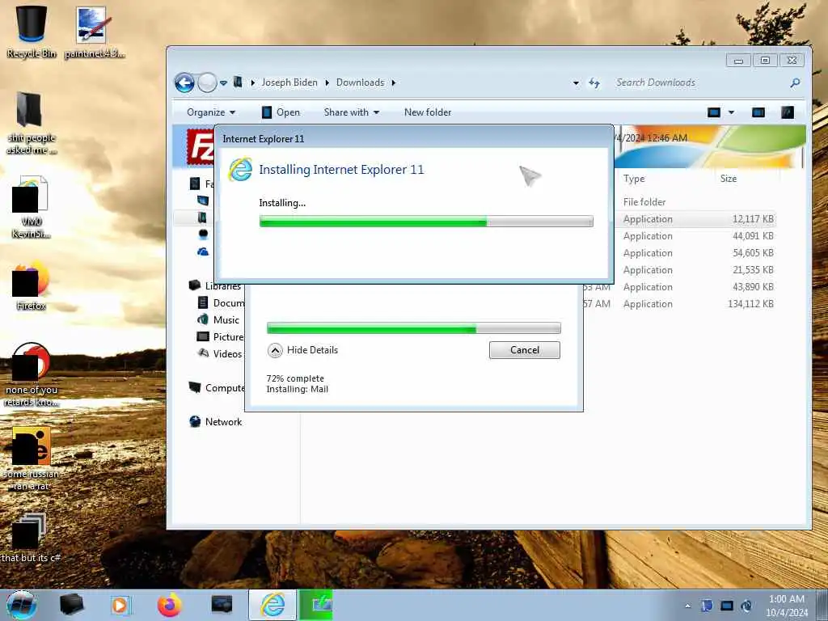Viewport: 828px width, 621px height.
Task: Launch the Firefox desktop shortcut
Action: coord(31,285)
